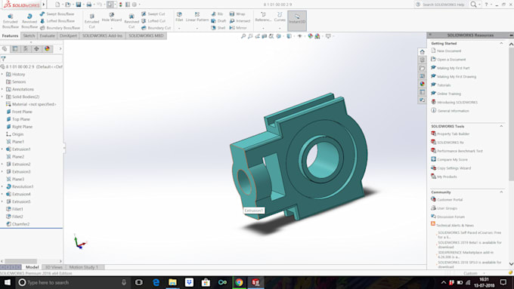Open SOLIDWORKS Resources home icon in task pane
514x289 pixels.
point(423,52)
